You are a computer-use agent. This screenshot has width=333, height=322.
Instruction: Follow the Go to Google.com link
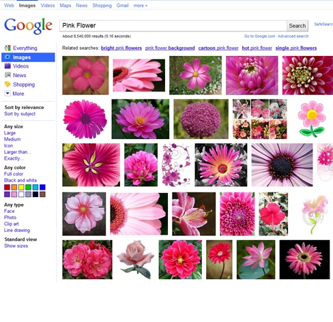[x=259, y=36]
